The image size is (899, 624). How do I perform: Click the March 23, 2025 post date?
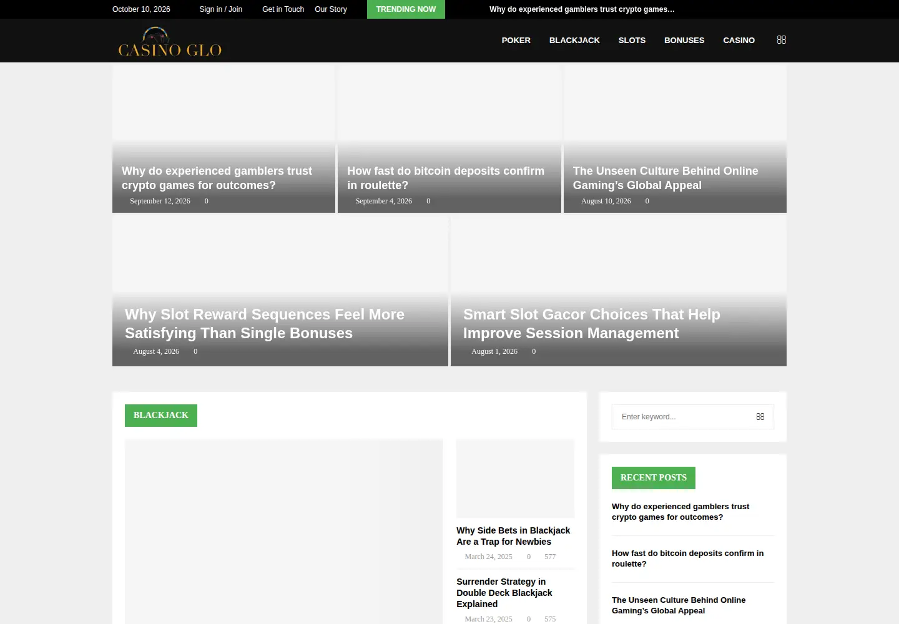click(488, 619)
